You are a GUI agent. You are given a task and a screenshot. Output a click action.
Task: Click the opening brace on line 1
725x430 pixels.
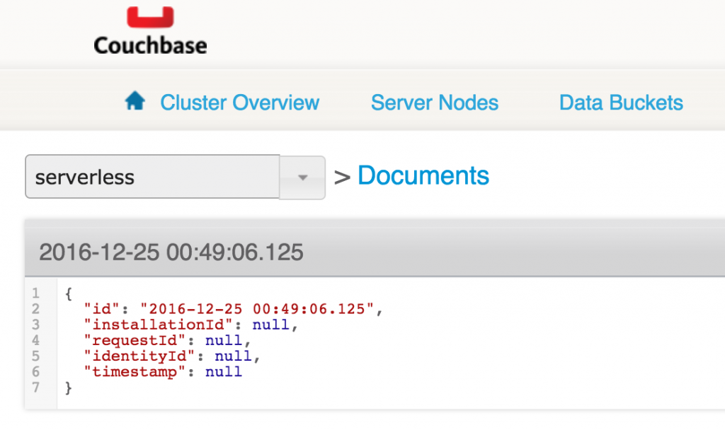pos(69,294)
